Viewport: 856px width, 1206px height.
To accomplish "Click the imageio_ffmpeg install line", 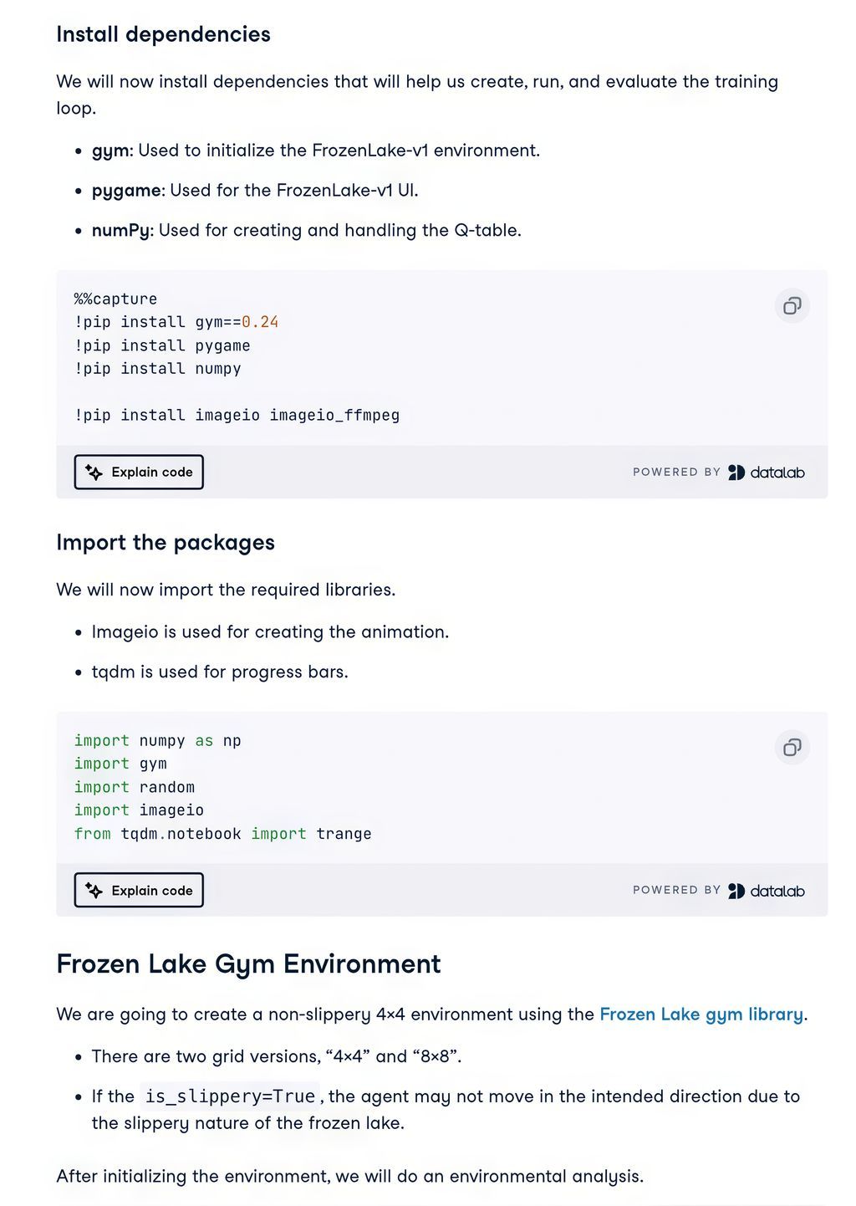I will 237,415.
